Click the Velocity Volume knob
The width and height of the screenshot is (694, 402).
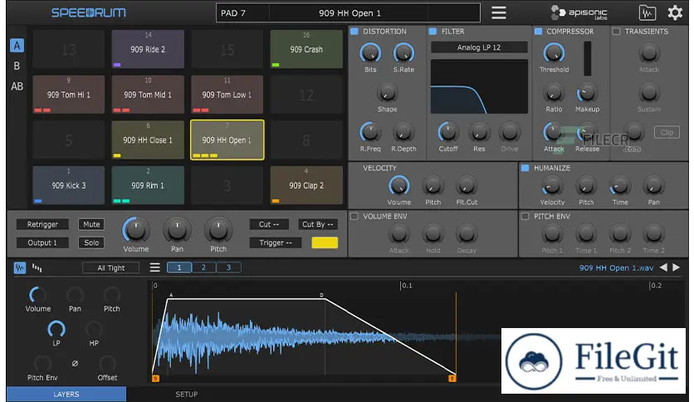[x=398, y=186]
